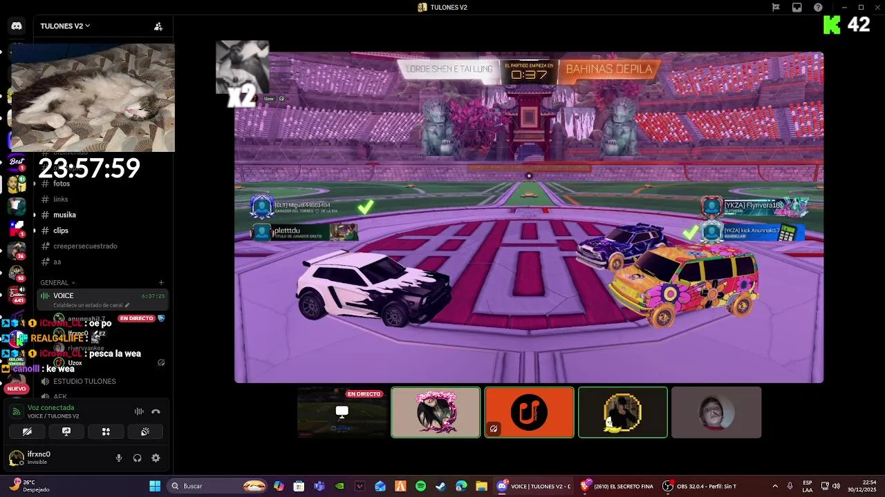Open the invite members icon beside TULONES V2
The width and height of the screenshot is (885, 497).
[158, 26]
